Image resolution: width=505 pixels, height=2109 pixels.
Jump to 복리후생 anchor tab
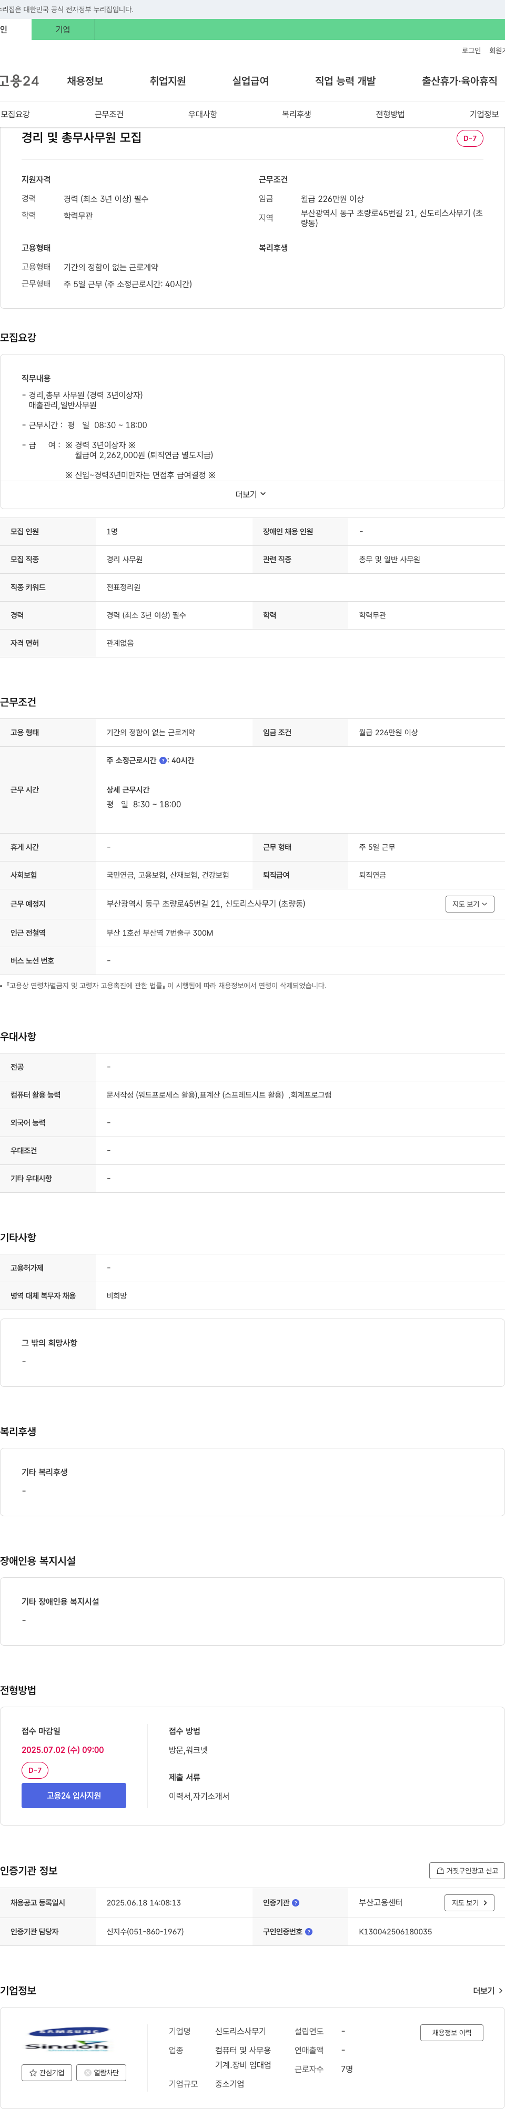point(296,114)
